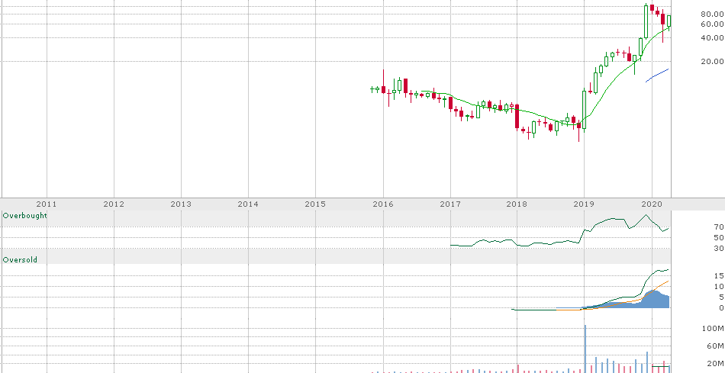Click the short blue long-term average line
Image resolution: width=725 pixels, height=373 pixels.
(x=657, y=76)
